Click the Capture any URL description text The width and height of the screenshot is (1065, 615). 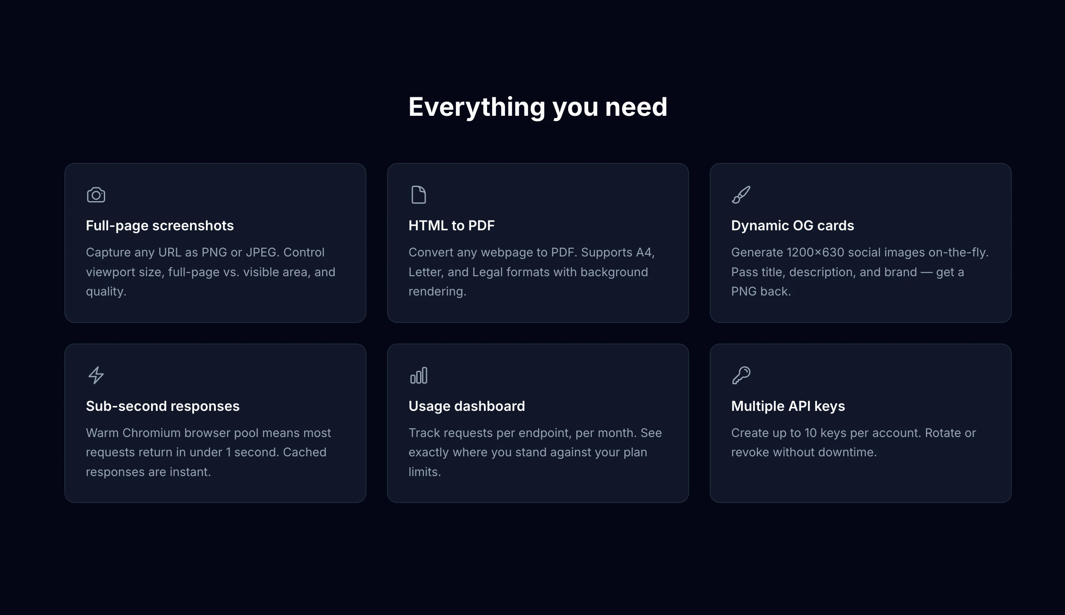pyautogui.click(x=210, y=272)
